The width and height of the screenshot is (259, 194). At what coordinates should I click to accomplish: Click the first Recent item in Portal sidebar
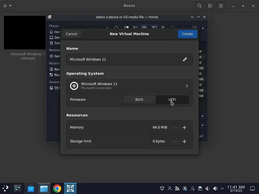[55, 69]
